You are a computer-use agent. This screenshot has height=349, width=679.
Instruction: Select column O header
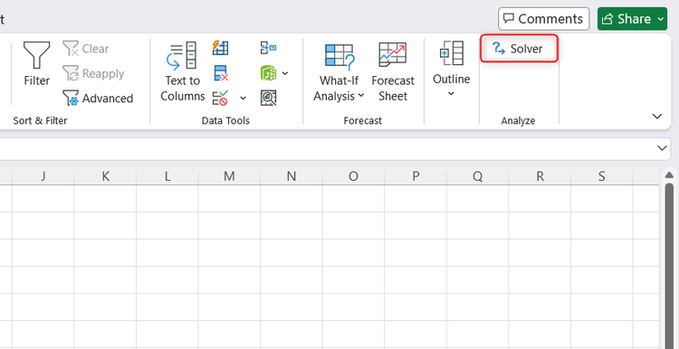353,176
